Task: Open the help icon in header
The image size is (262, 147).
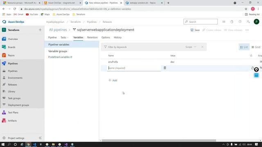Action: click(240, 22)
